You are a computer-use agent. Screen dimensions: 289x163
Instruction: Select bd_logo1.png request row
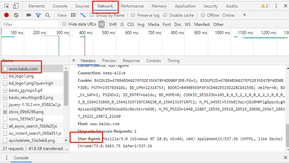[32, 76]
